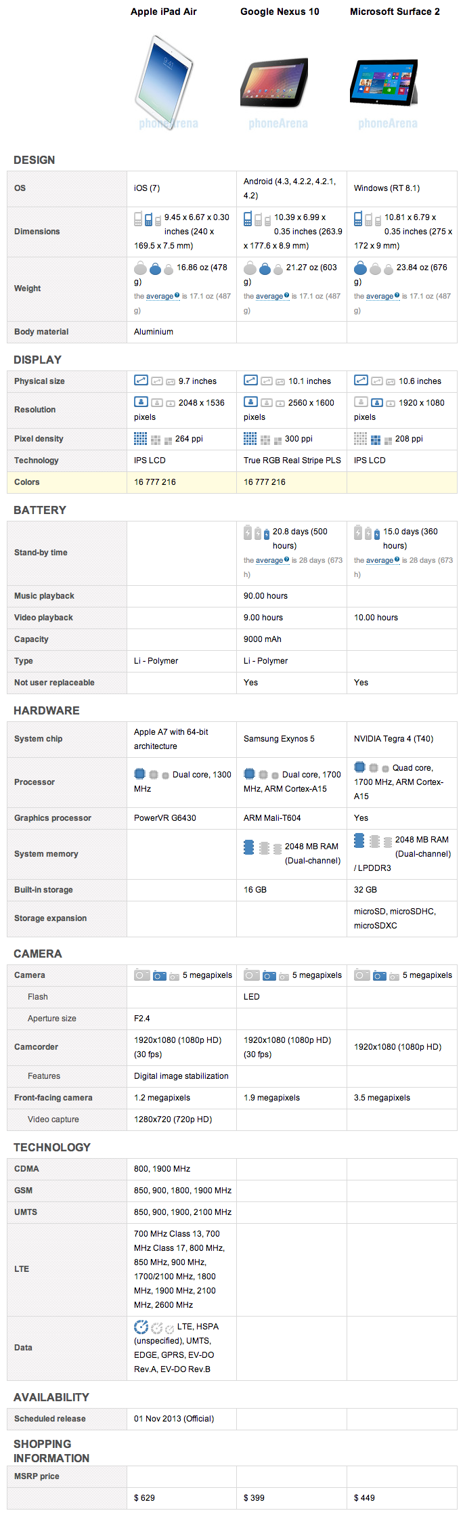The image size is (463, 1515).
Task: Open the Microsoft Surface 2 title link
Action: pyautogui.click(x=395, y=12)
